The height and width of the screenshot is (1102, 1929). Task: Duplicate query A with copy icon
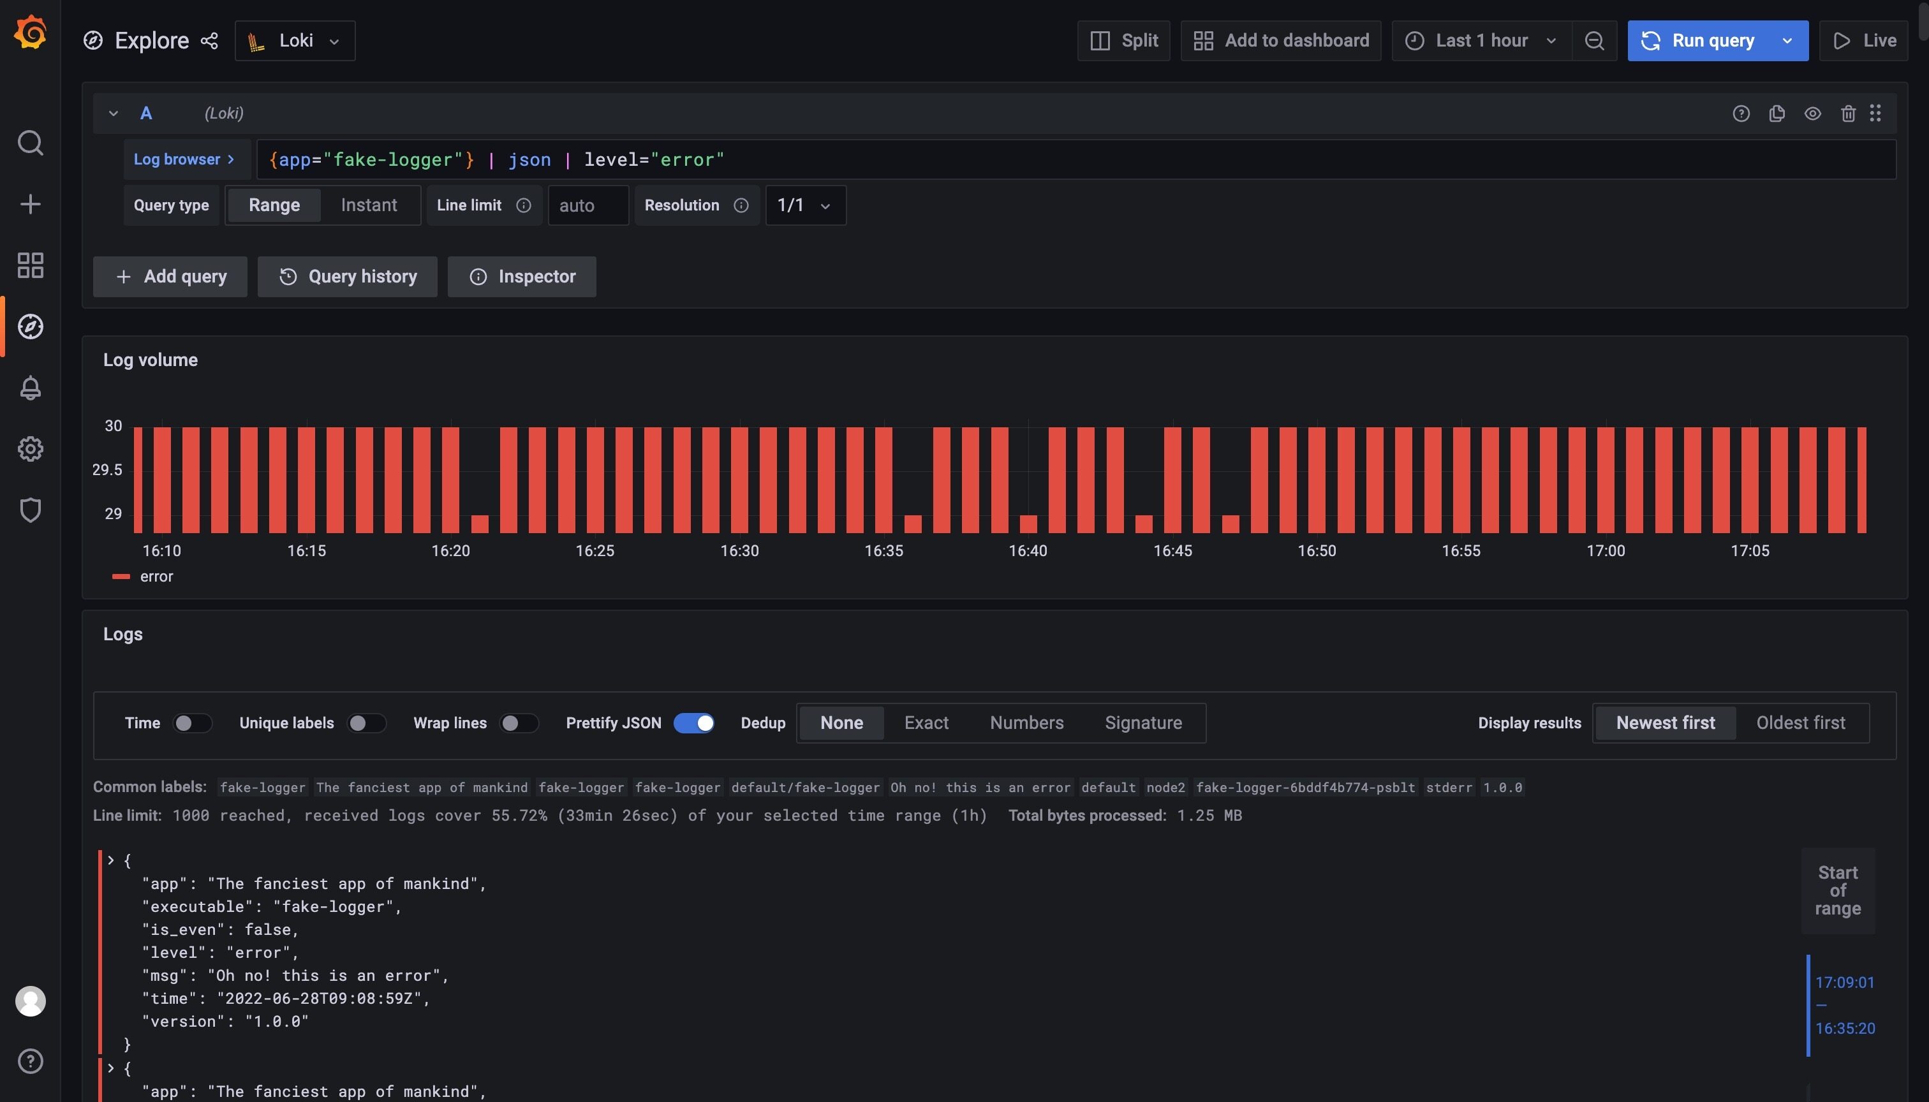(x=1777, y=114)
